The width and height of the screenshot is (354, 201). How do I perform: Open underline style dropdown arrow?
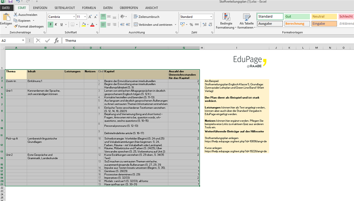66,24
